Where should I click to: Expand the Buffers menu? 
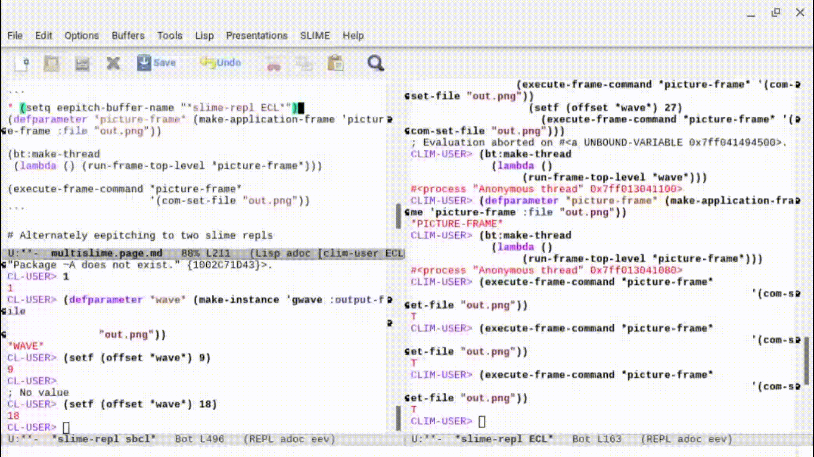pos(128,36)
